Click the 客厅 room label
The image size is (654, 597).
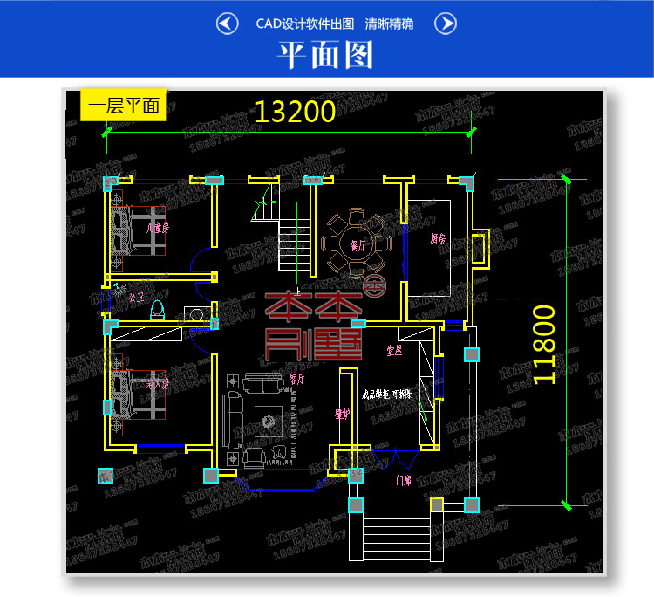point(296,379)
